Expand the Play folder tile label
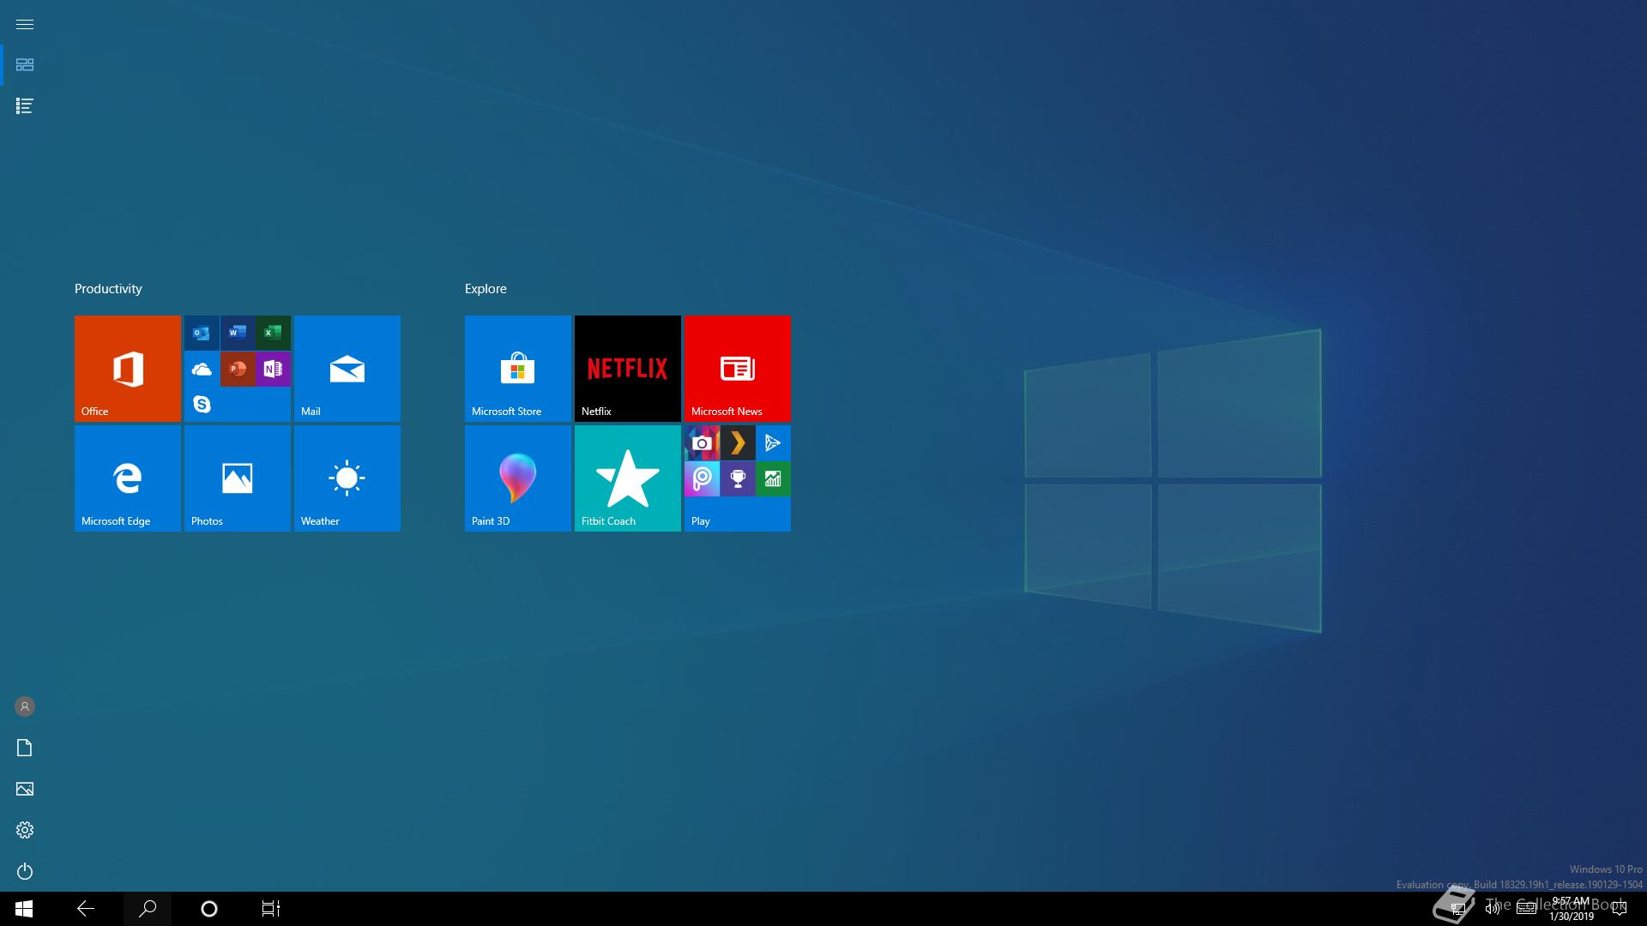The image size is (1647, 926). tap(701, 520)
